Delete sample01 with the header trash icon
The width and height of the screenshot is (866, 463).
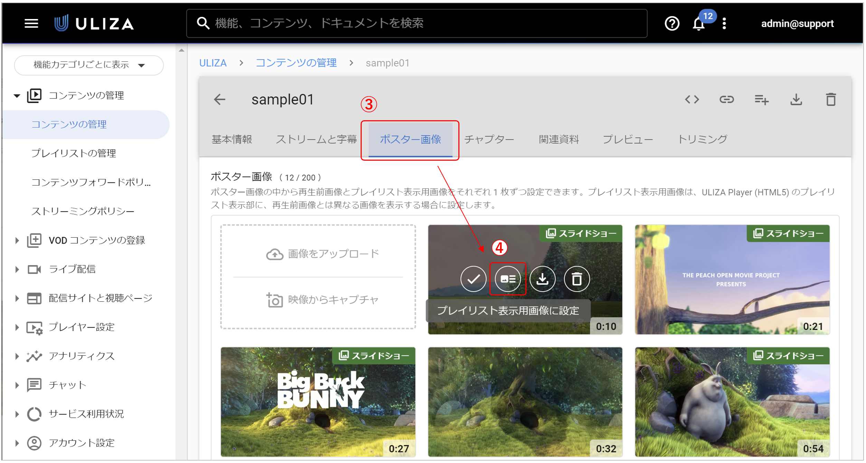coord(831,100)
